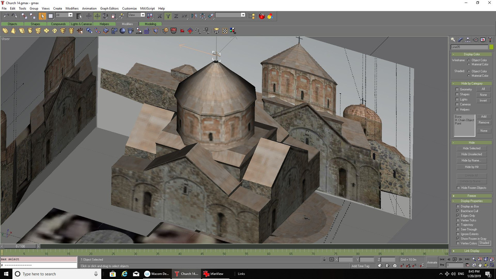This screenshot has width=496, height=279.
Task: Open the Material Editor red sphere icon
Action: pos(262,16)
